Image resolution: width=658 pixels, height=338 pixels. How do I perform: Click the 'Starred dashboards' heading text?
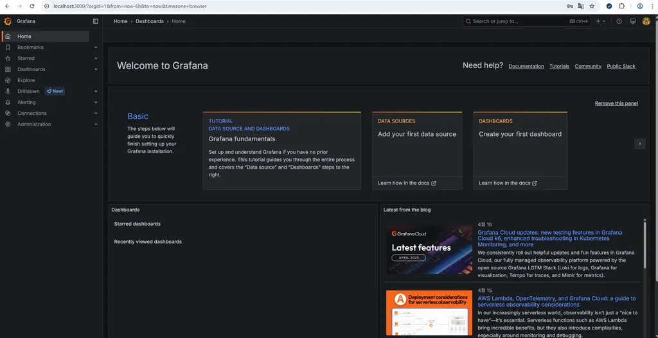[x=138, y=224]
